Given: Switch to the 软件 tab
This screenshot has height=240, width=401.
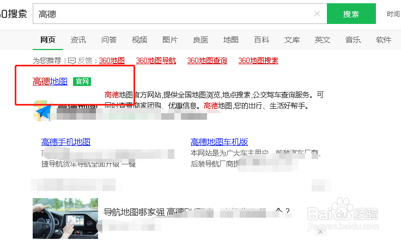Looking at the screenshot, I should pyautogui.click(x=384, y=40).
